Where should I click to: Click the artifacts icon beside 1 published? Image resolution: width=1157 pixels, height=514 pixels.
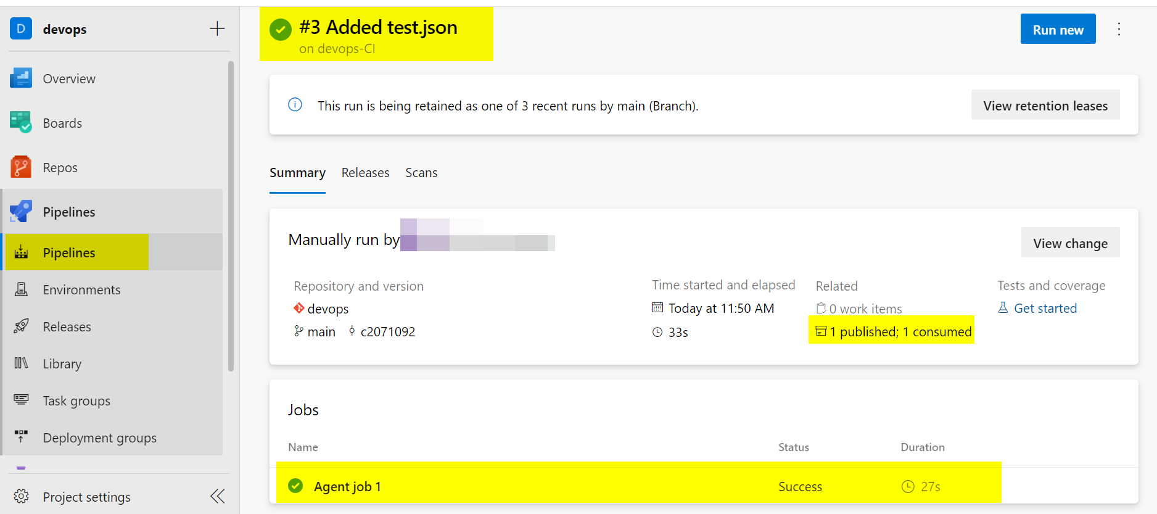point(821,331)
